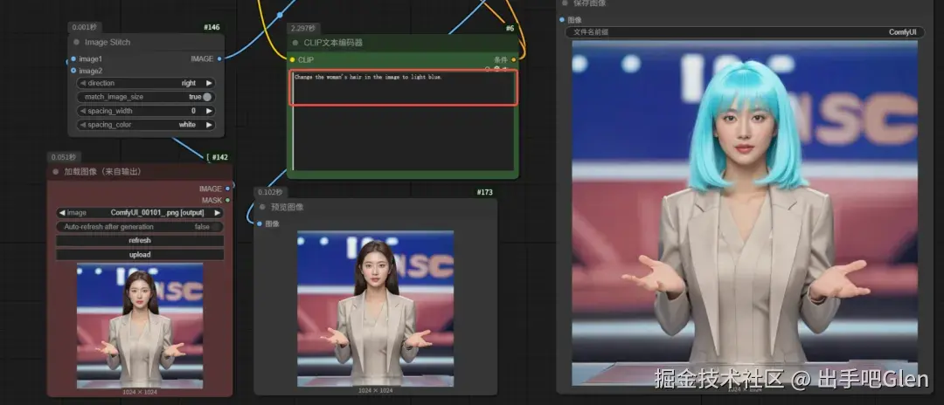Increase spacing_width with the right arrow
The image size is (944, 405).
point(209,111)
